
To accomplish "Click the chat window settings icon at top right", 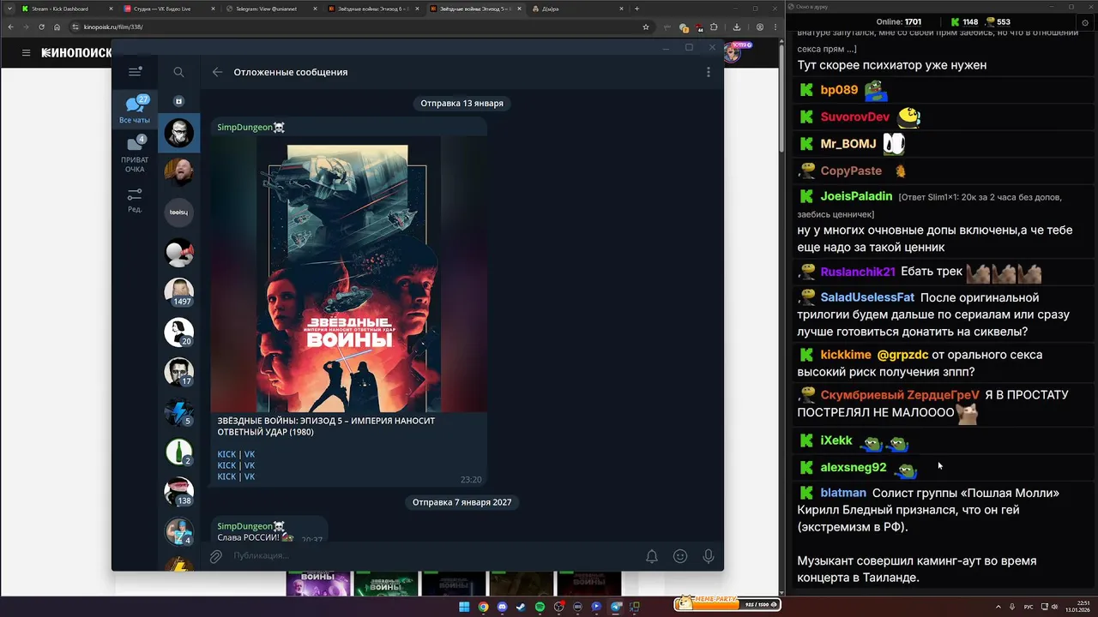I will click(1085, 22).
